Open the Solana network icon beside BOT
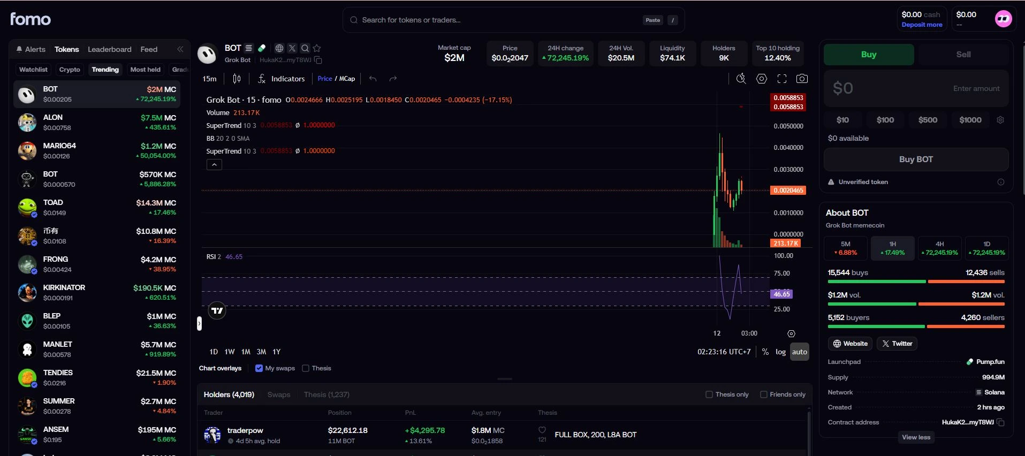The image size is (1025, 456). click(249, 48)
